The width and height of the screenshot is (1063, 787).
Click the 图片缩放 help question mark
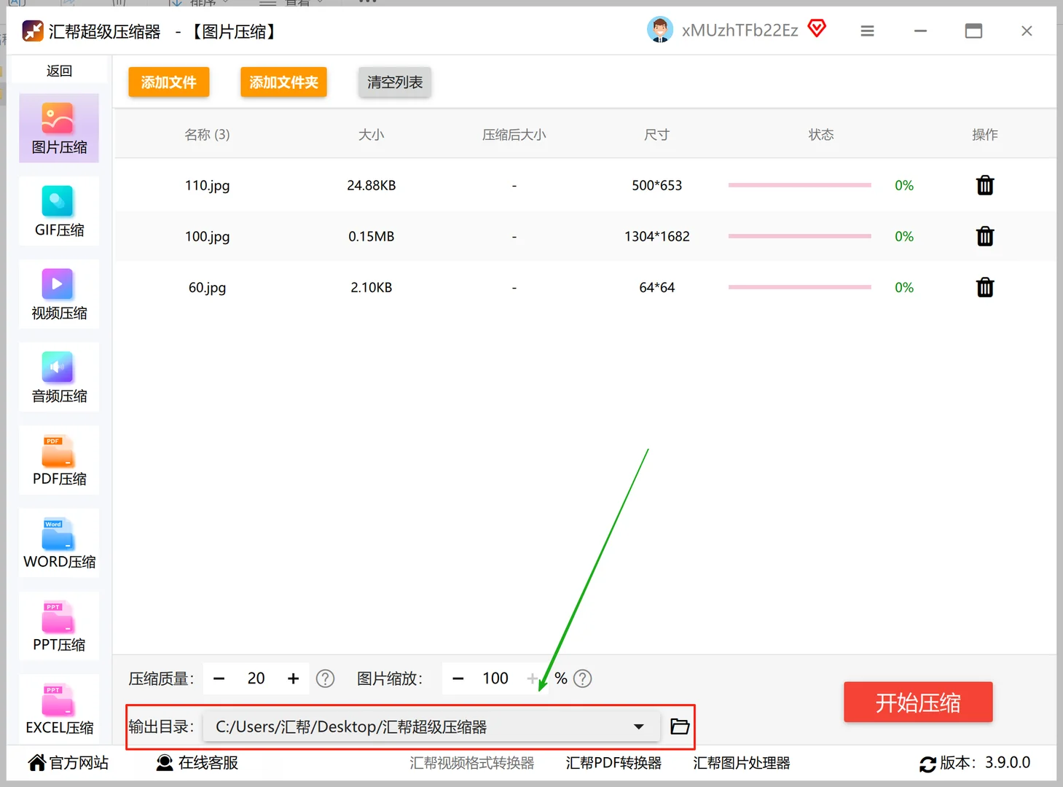[582, 678]
